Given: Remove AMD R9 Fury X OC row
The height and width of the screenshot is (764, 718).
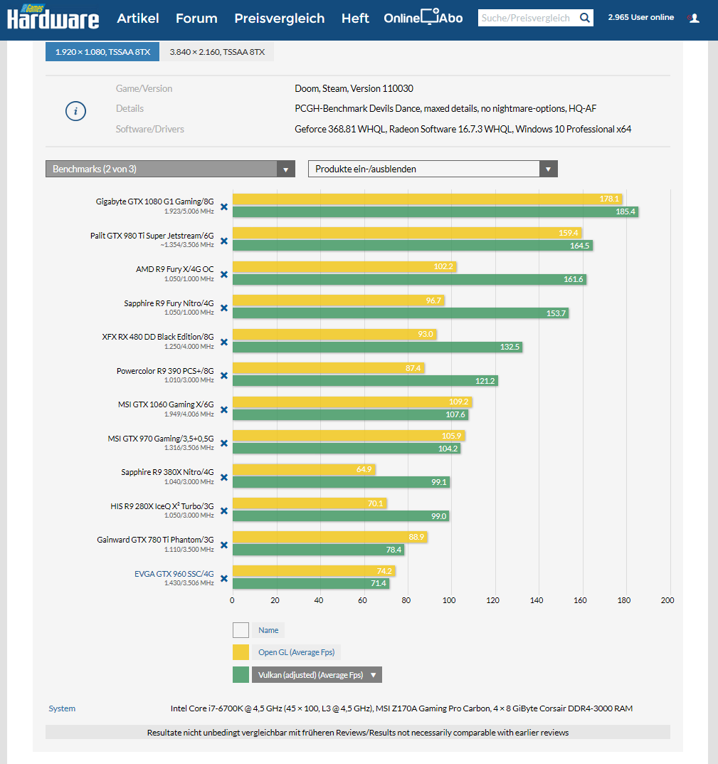Looking at the screenshot, I should 224,274.
